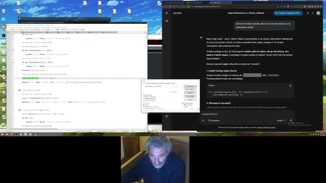Viewport: 326px width, 183px height.
Task: Switch to Mark tab in Find dialog
Action: pyautogui.click(x=173, y=83)
